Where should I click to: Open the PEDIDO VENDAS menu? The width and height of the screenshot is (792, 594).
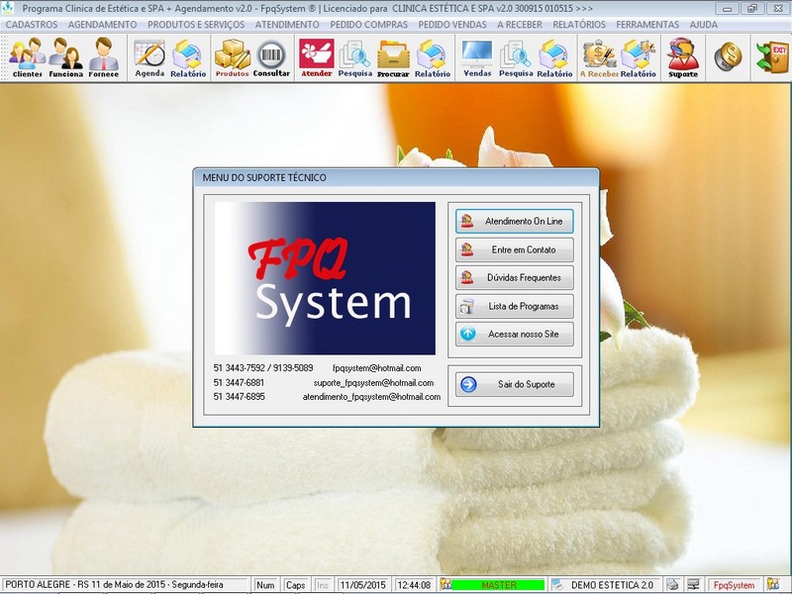click(x=452, y=24)
